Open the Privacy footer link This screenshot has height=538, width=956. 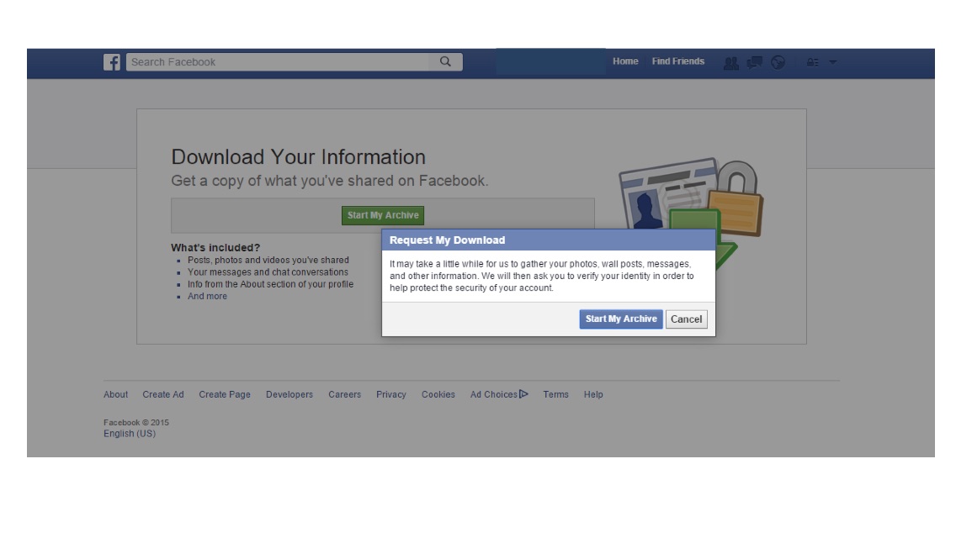click(391, 394)
